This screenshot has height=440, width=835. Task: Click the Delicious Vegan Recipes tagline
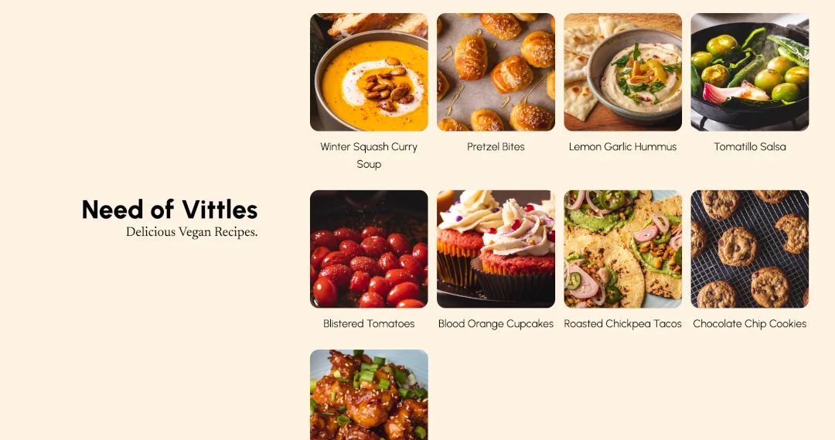click(192, 232)
